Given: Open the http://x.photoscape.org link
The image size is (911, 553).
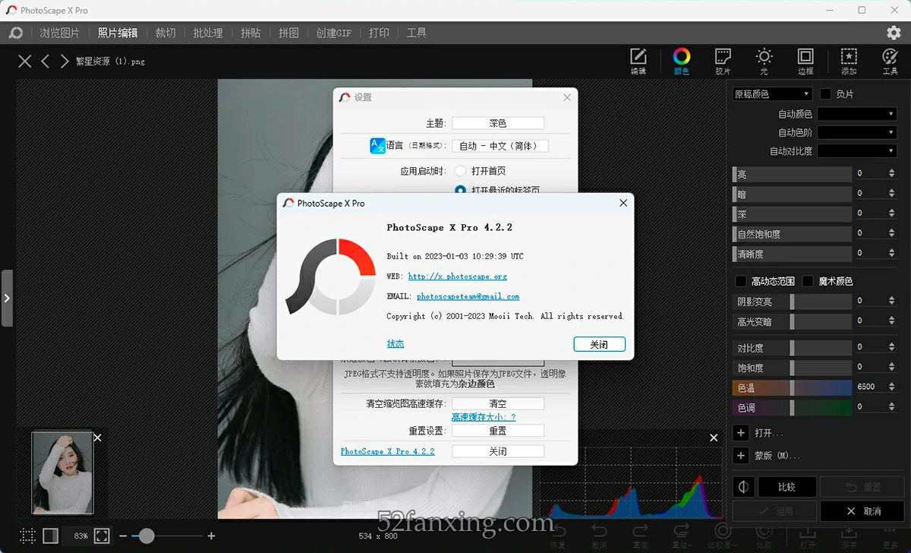Looking at the screenshot, I should coord(458,276).
